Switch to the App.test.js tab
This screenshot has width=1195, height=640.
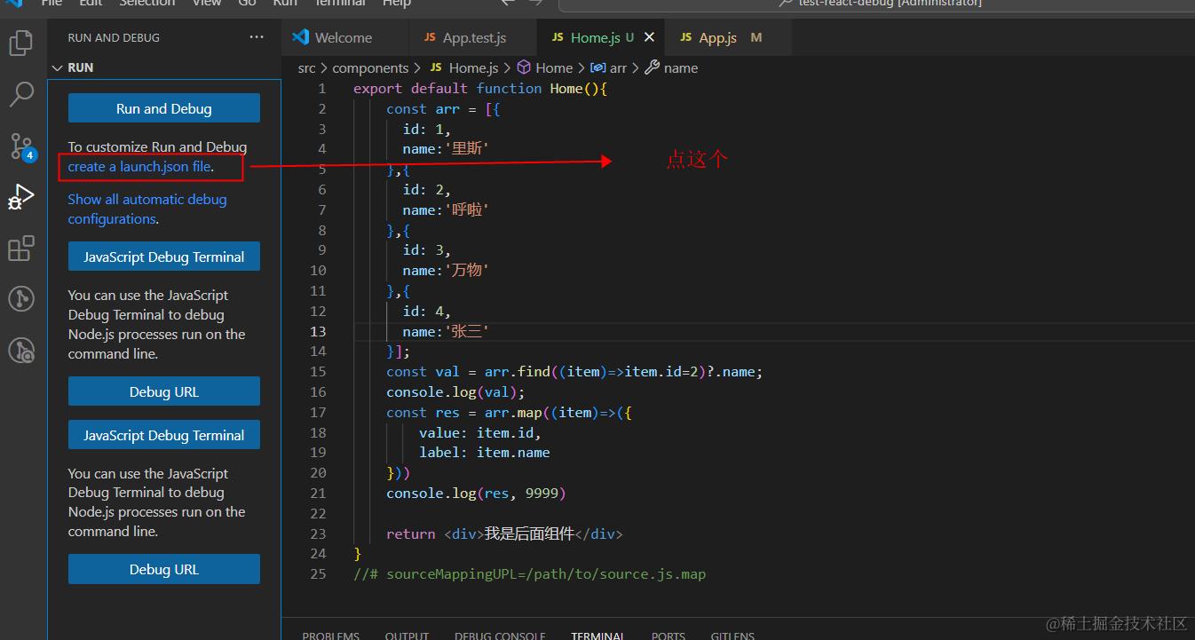(x=474, y=37)
